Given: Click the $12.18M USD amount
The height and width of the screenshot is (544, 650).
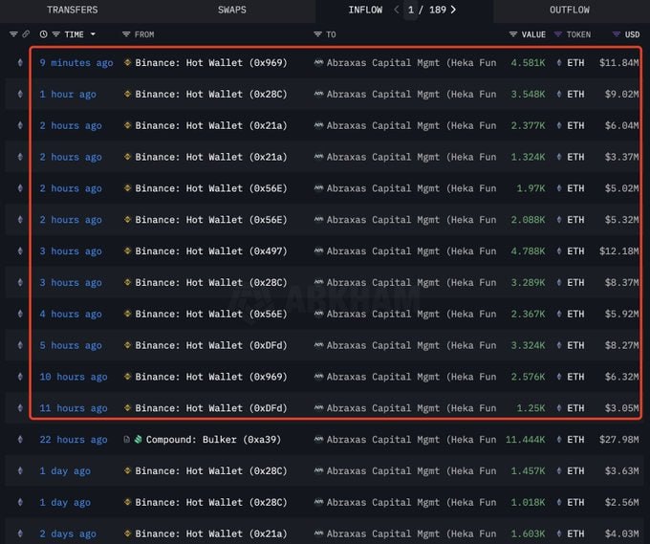Looking at the screenshot, I should pyautogui.click(x=618, y=251).
